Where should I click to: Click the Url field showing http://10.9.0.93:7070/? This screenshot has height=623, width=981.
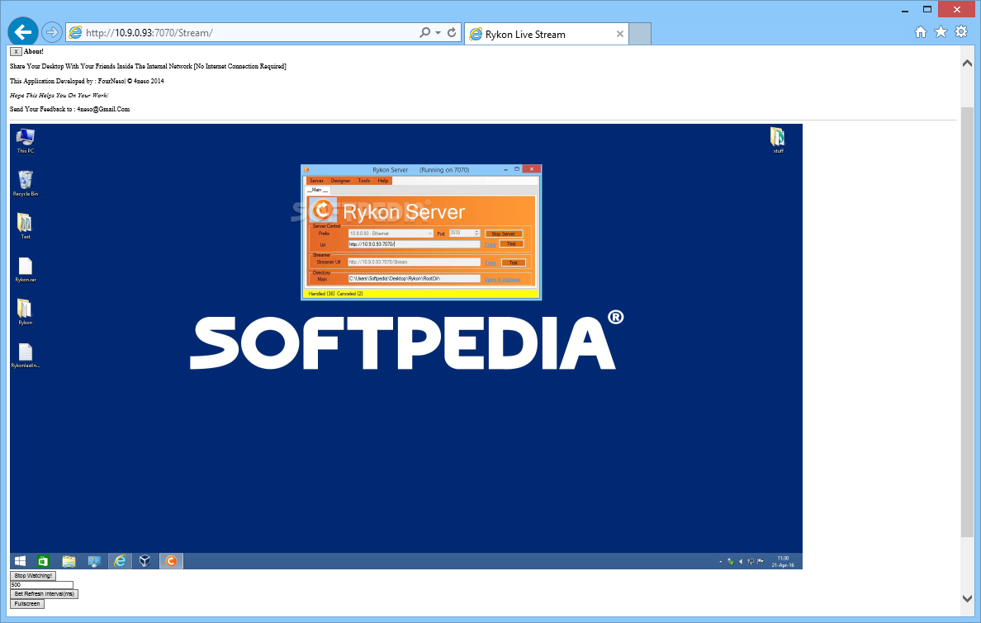pos(415,244)
